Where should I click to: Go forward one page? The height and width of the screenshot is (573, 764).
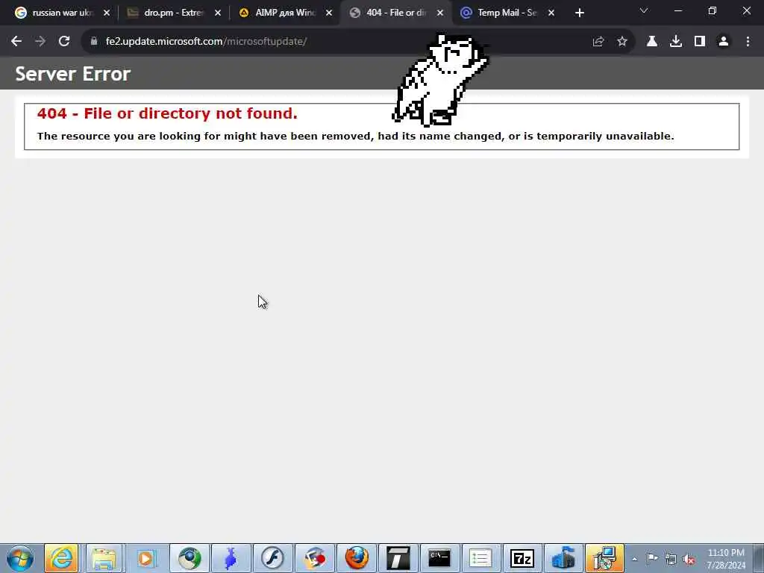click(40, 42)
